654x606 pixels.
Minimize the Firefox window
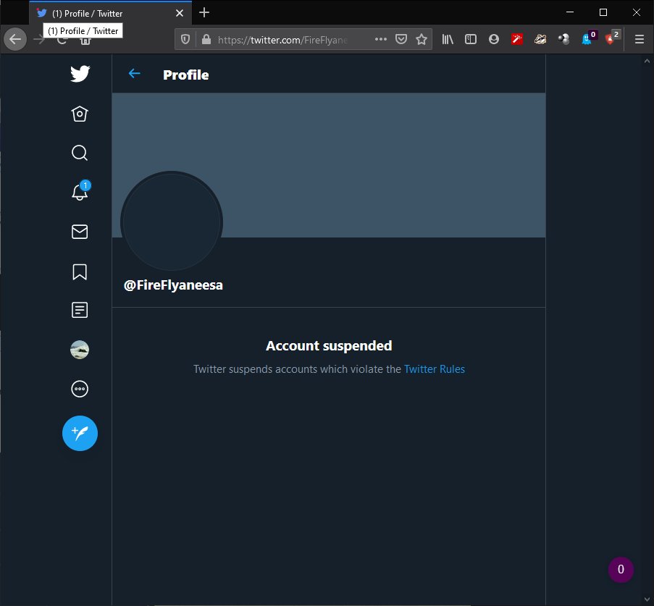click(570, 12)
